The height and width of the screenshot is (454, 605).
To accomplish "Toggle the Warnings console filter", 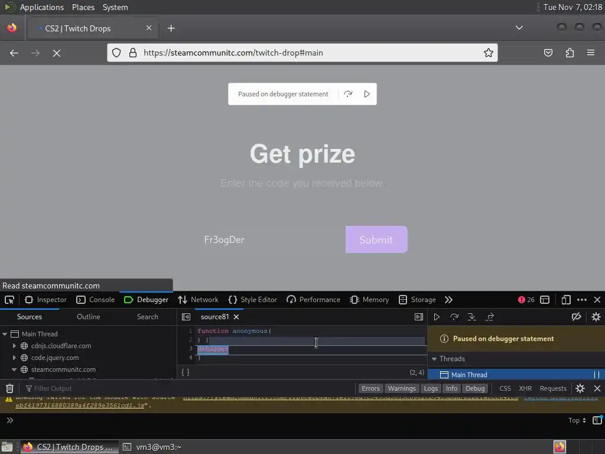I will (402, 388).
